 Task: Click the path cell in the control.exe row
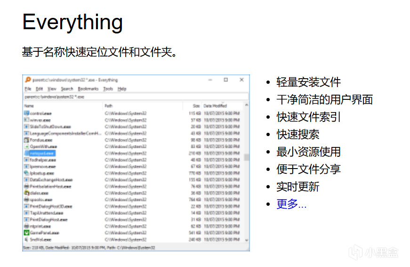coord(126,113)
